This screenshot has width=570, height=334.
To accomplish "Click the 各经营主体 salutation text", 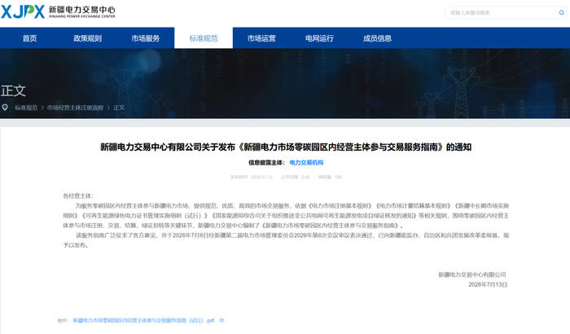I will point(78,196).
